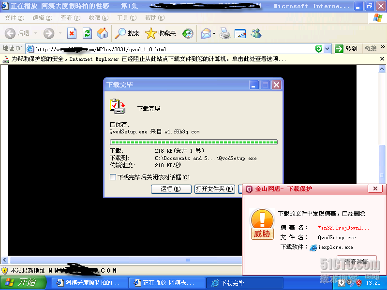
Task: Click the Go green arrow button
Action: pyautogui.click(x=339, y=49)
